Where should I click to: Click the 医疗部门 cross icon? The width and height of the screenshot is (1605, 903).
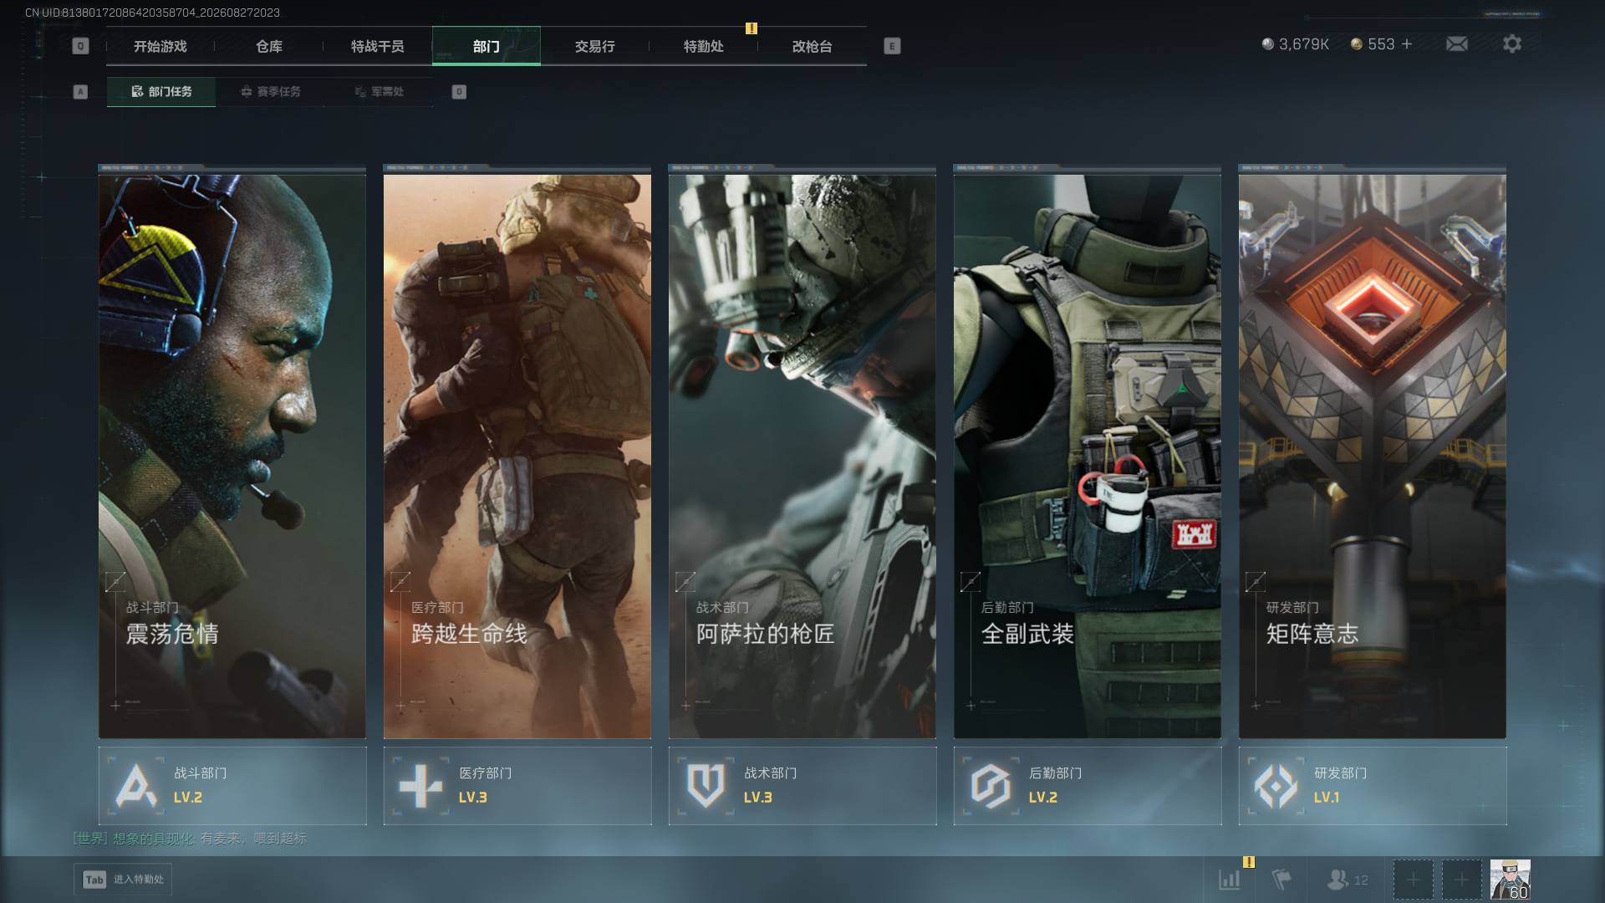point(420,786)
